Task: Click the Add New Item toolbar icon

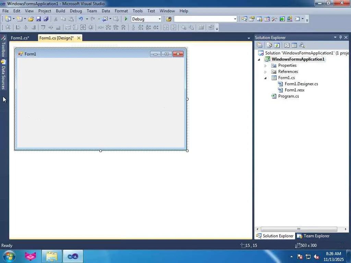Action: point(20,19)
